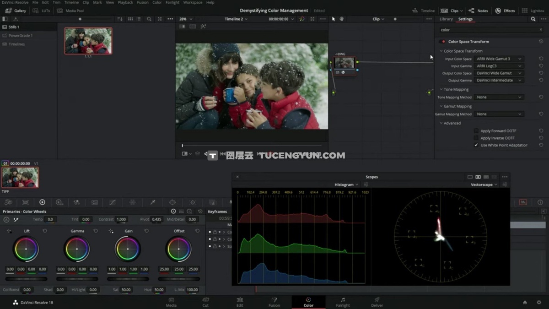Image resolution: width=549 pixels, height=309 pixels.
Task: Toggle the Effects panel button
Action: pyautogui.click(x=505, y=11)
